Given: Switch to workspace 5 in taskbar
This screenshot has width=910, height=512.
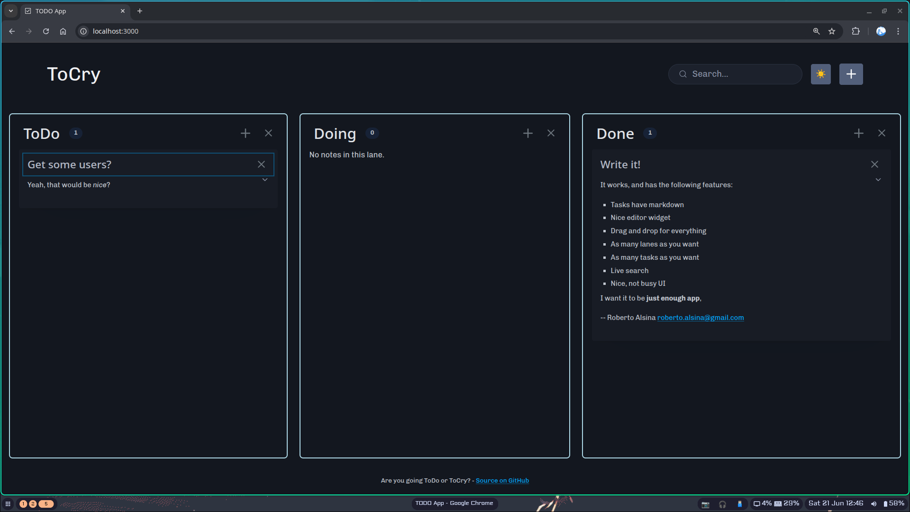Looking at the screenshot, I should tap(46, 504).
